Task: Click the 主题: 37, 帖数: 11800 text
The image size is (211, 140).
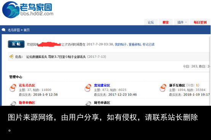Action: click(35, 90)
